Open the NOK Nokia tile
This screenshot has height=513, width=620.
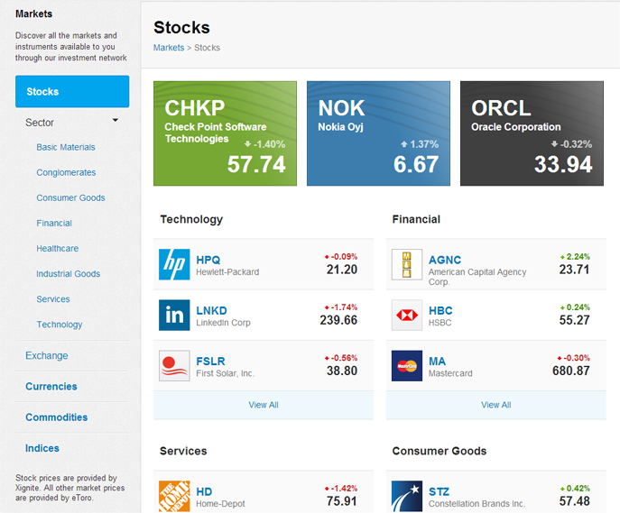pos(378,133)
